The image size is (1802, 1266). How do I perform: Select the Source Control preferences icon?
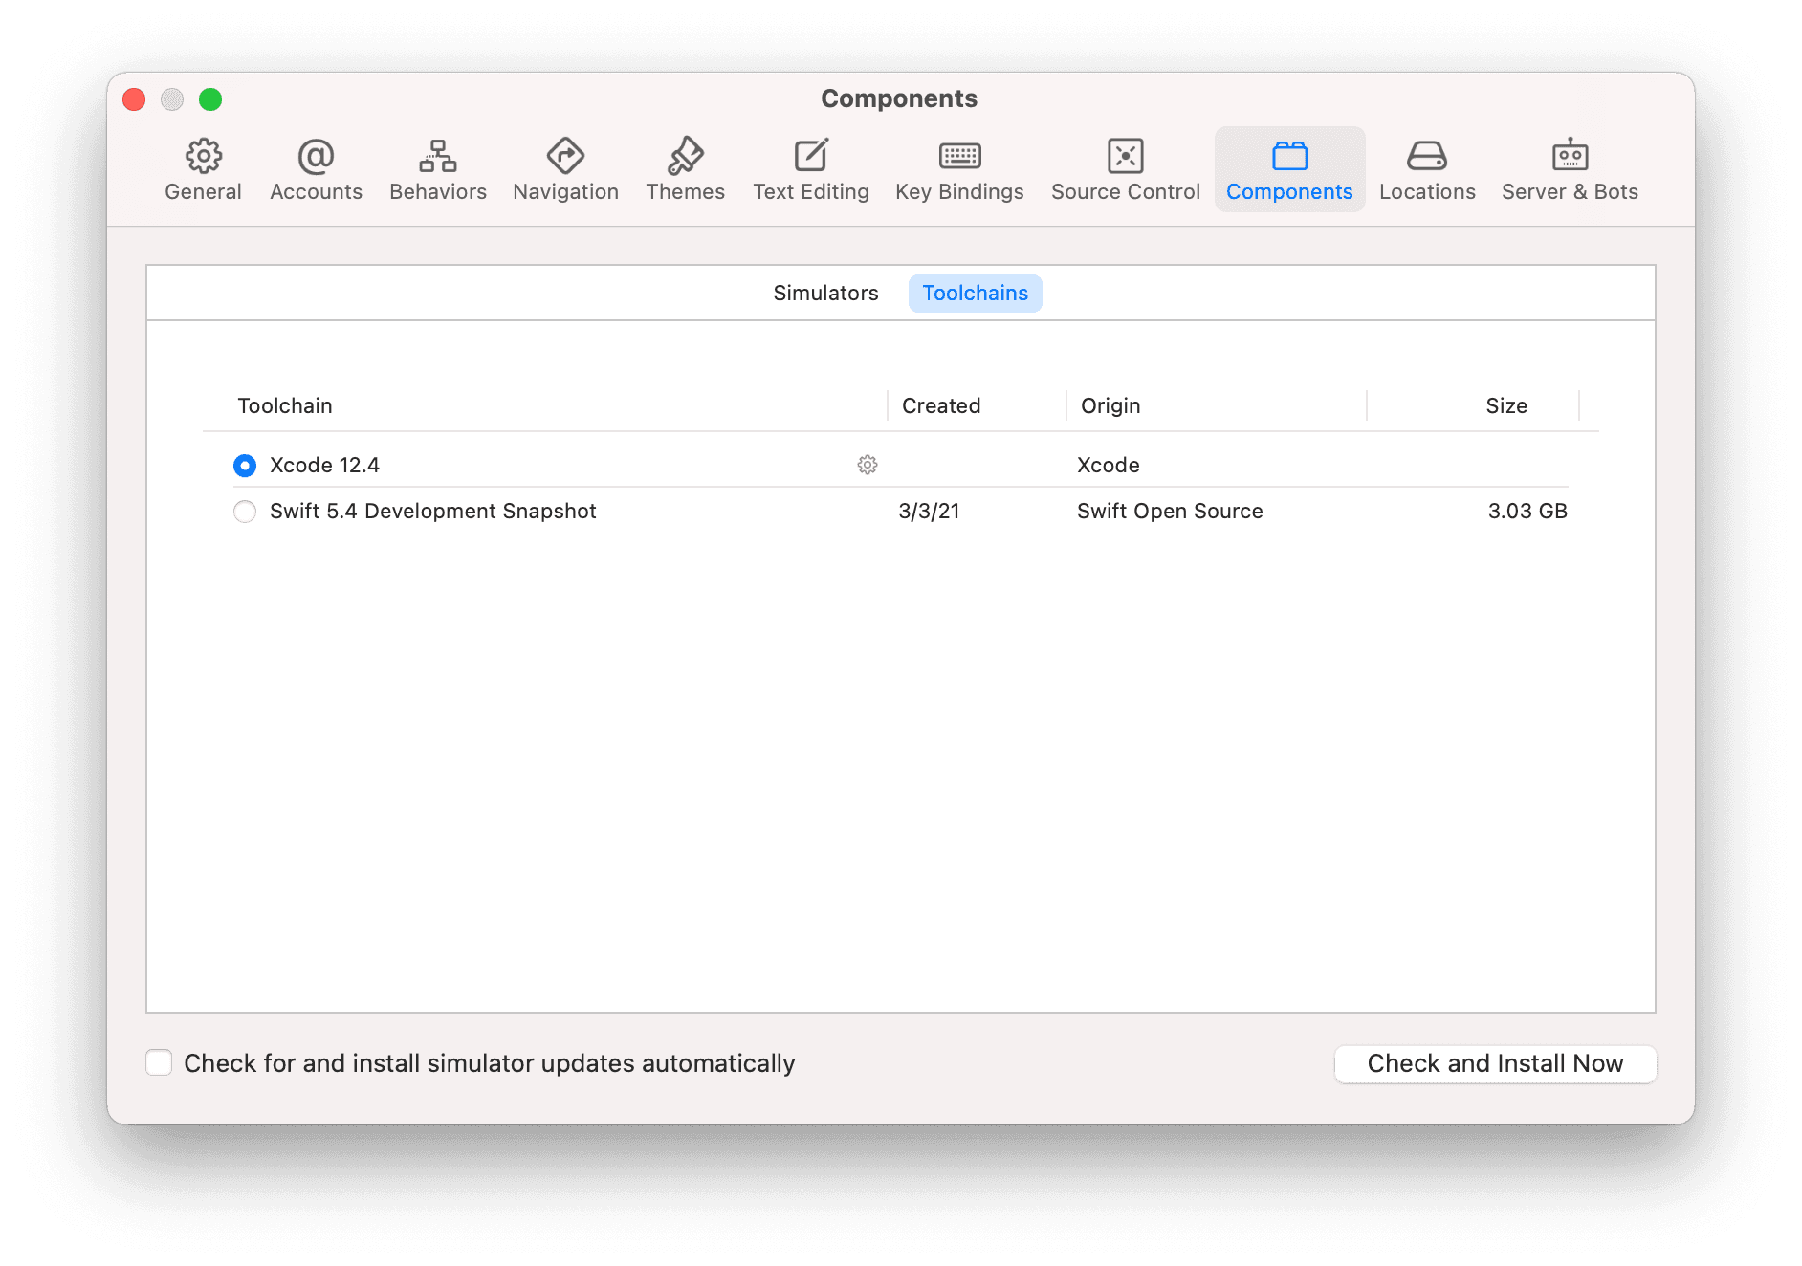coord(1125,168)
